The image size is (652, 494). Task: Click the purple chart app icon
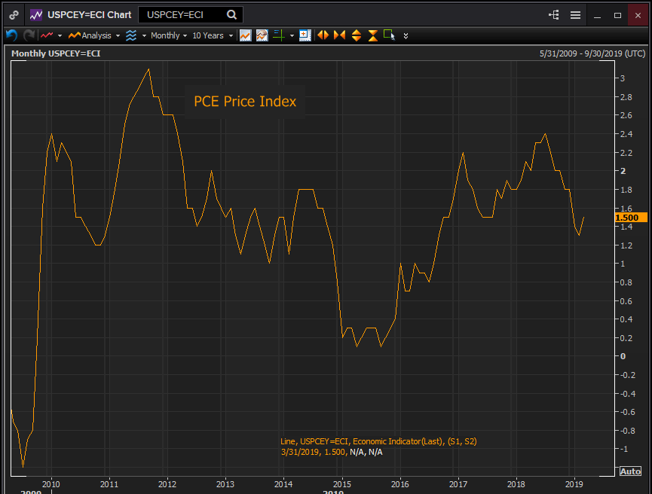36,15
